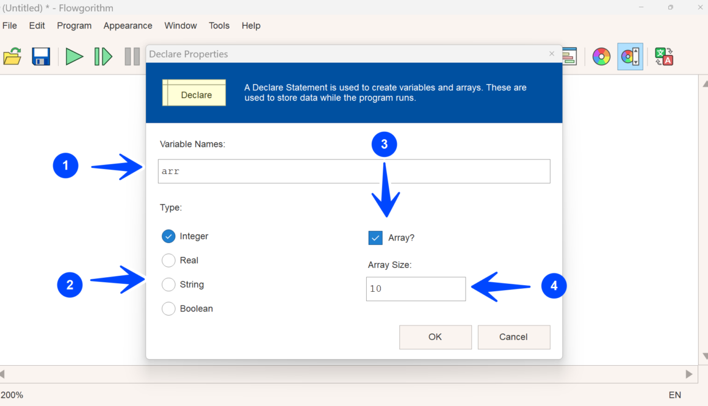Pause execution with the pause icon
The image size is (708, 406).
pos(132,57)
